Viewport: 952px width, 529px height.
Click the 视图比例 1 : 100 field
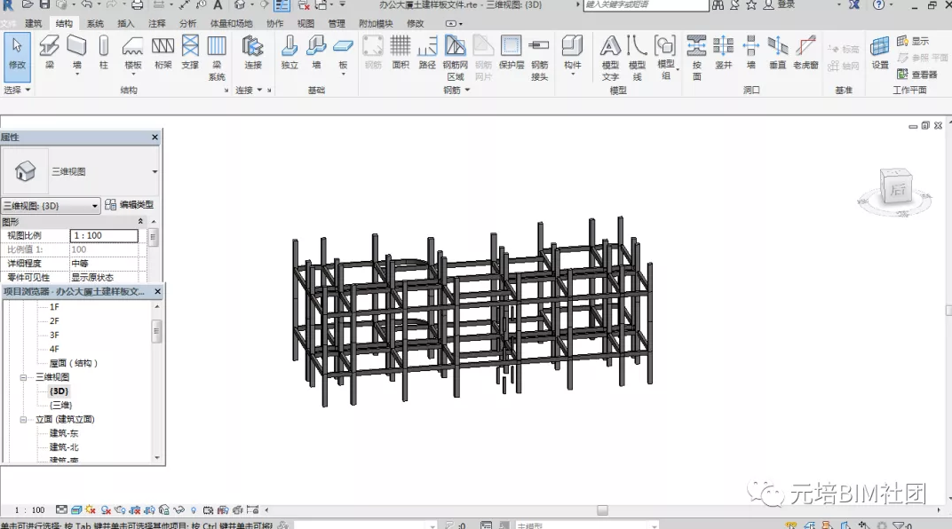[x=104, y=236]
